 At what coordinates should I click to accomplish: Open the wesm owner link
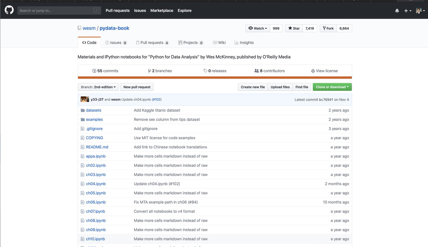click(x=89, y=28)
